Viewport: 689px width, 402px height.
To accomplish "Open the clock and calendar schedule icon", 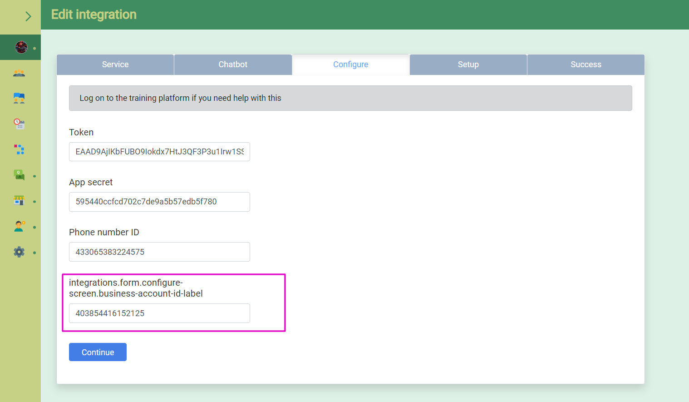I will click(19, 124).
